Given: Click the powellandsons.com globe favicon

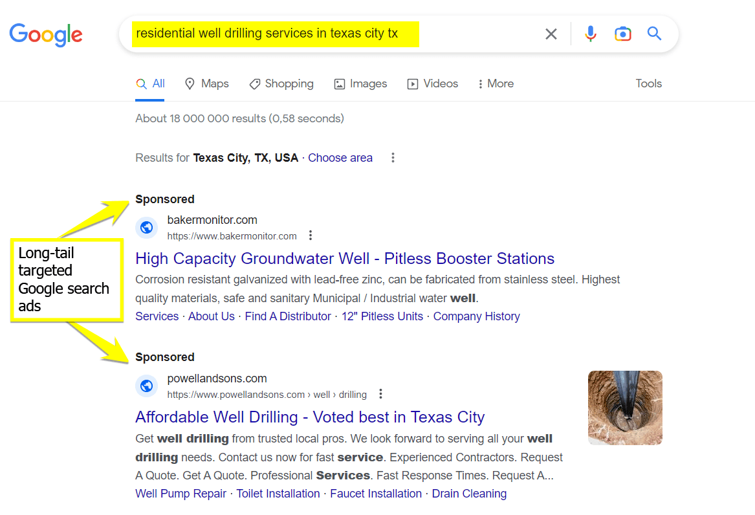Looking at the screenshot, I should [147, 386].
